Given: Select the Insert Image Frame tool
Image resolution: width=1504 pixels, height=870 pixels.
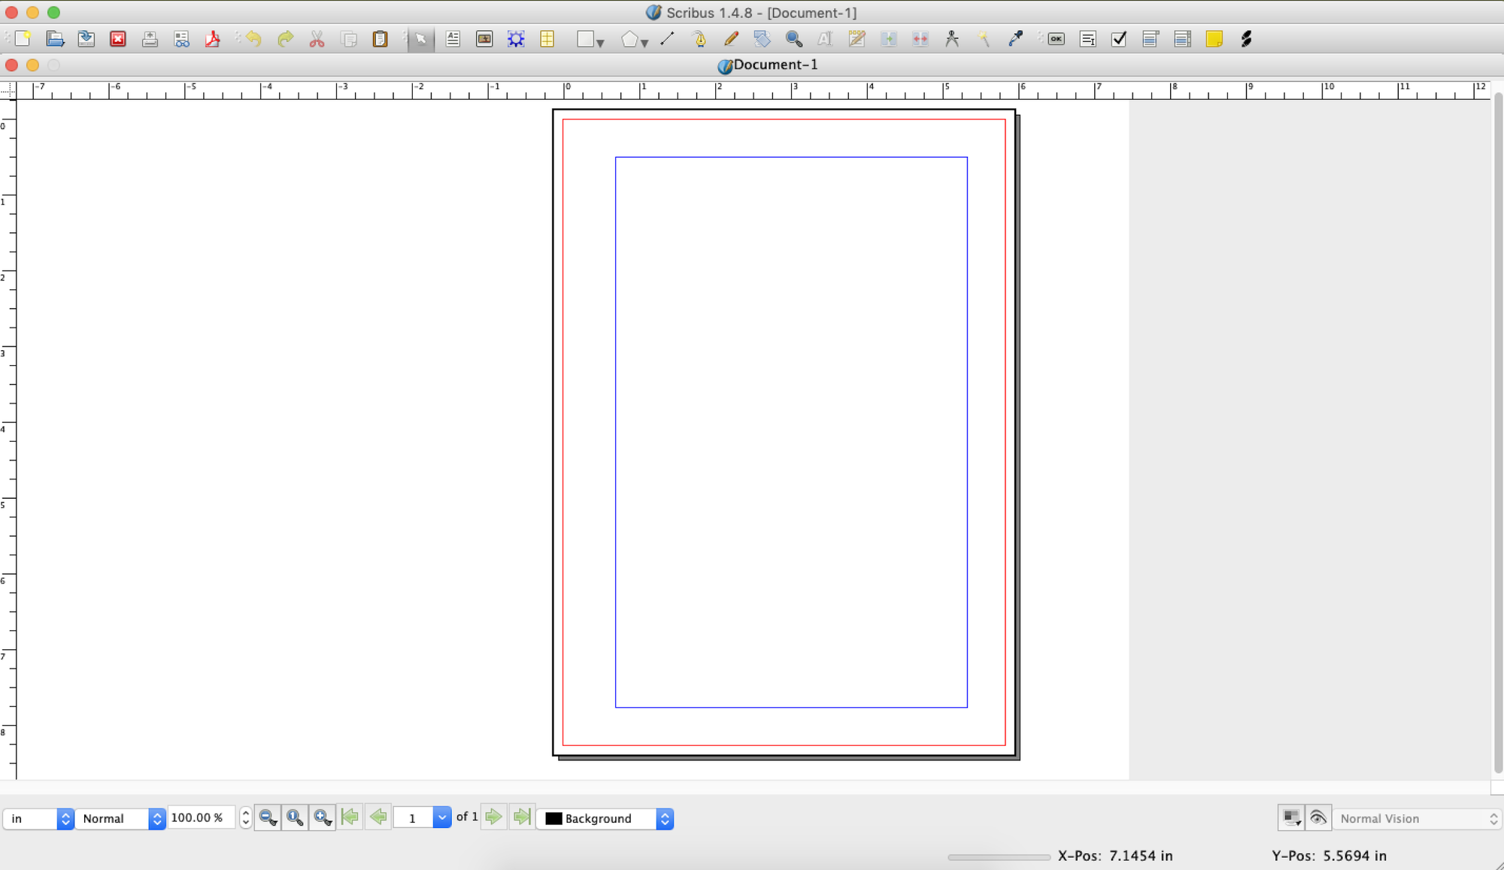Looking at the screenshot, I should (484, 39).
